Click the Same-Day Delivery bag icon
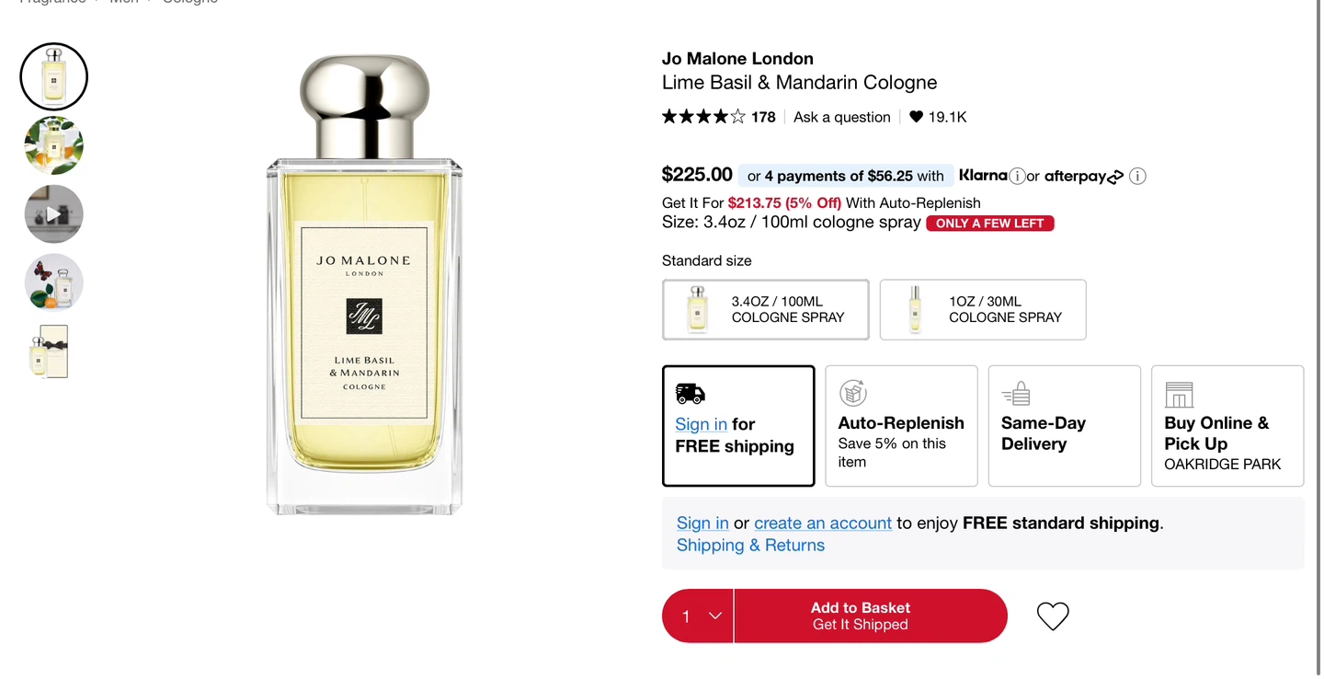This screenshot has width=1324, height=679. [1016, 394]
